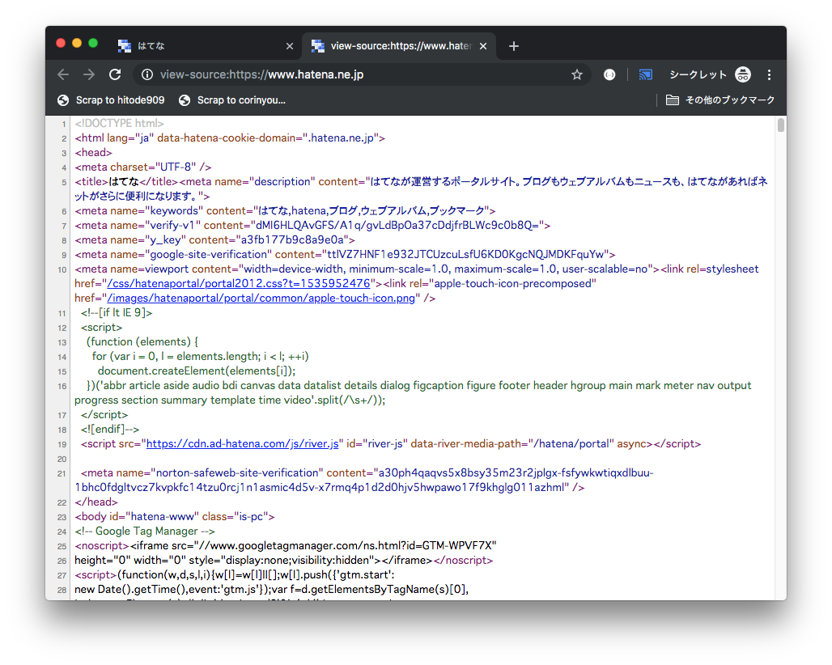Click the for (var i = 0 loop line
Screen dimensions: 832x665
click(x=201, y=356)
